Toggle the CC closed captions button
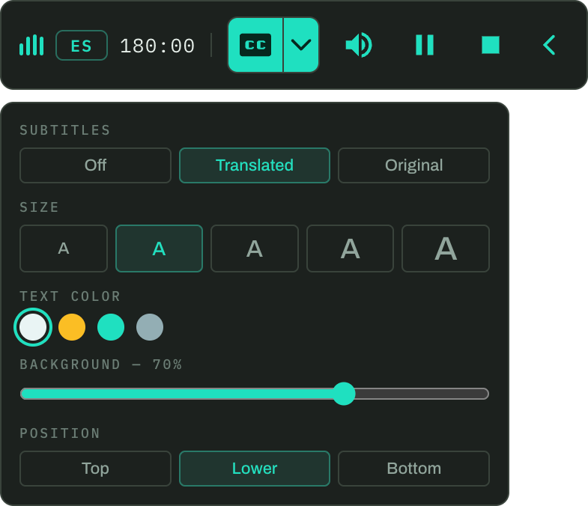This screenshot has width=588, height=506. coord(255,45)
